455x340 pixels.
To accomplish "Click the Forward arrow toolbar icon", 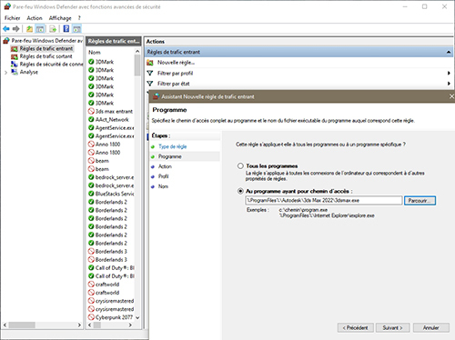I will (16, 29).
